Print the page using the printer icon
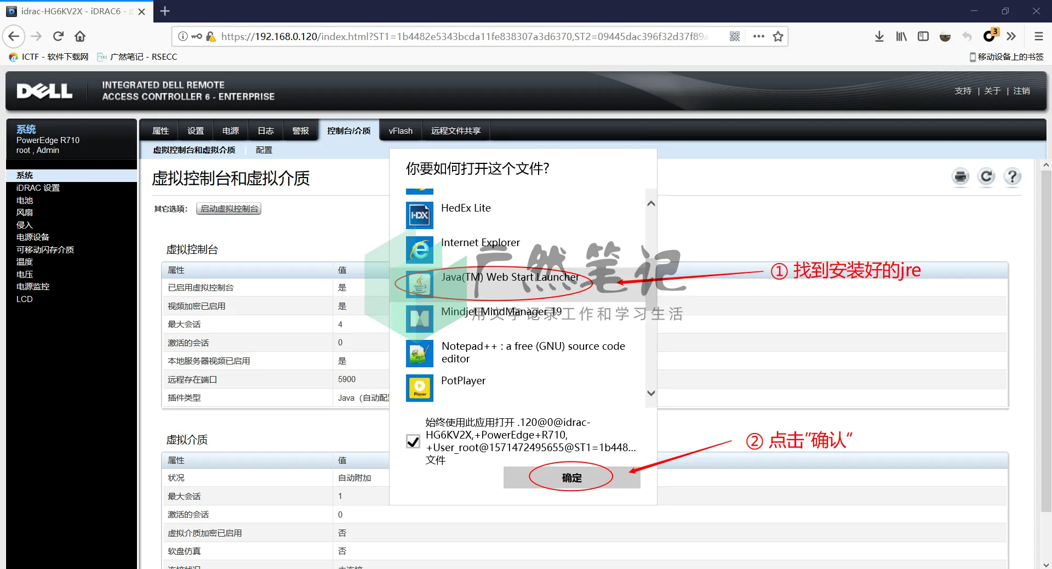Viewport: 1052px width, 569px height. [x=960, y=177]
